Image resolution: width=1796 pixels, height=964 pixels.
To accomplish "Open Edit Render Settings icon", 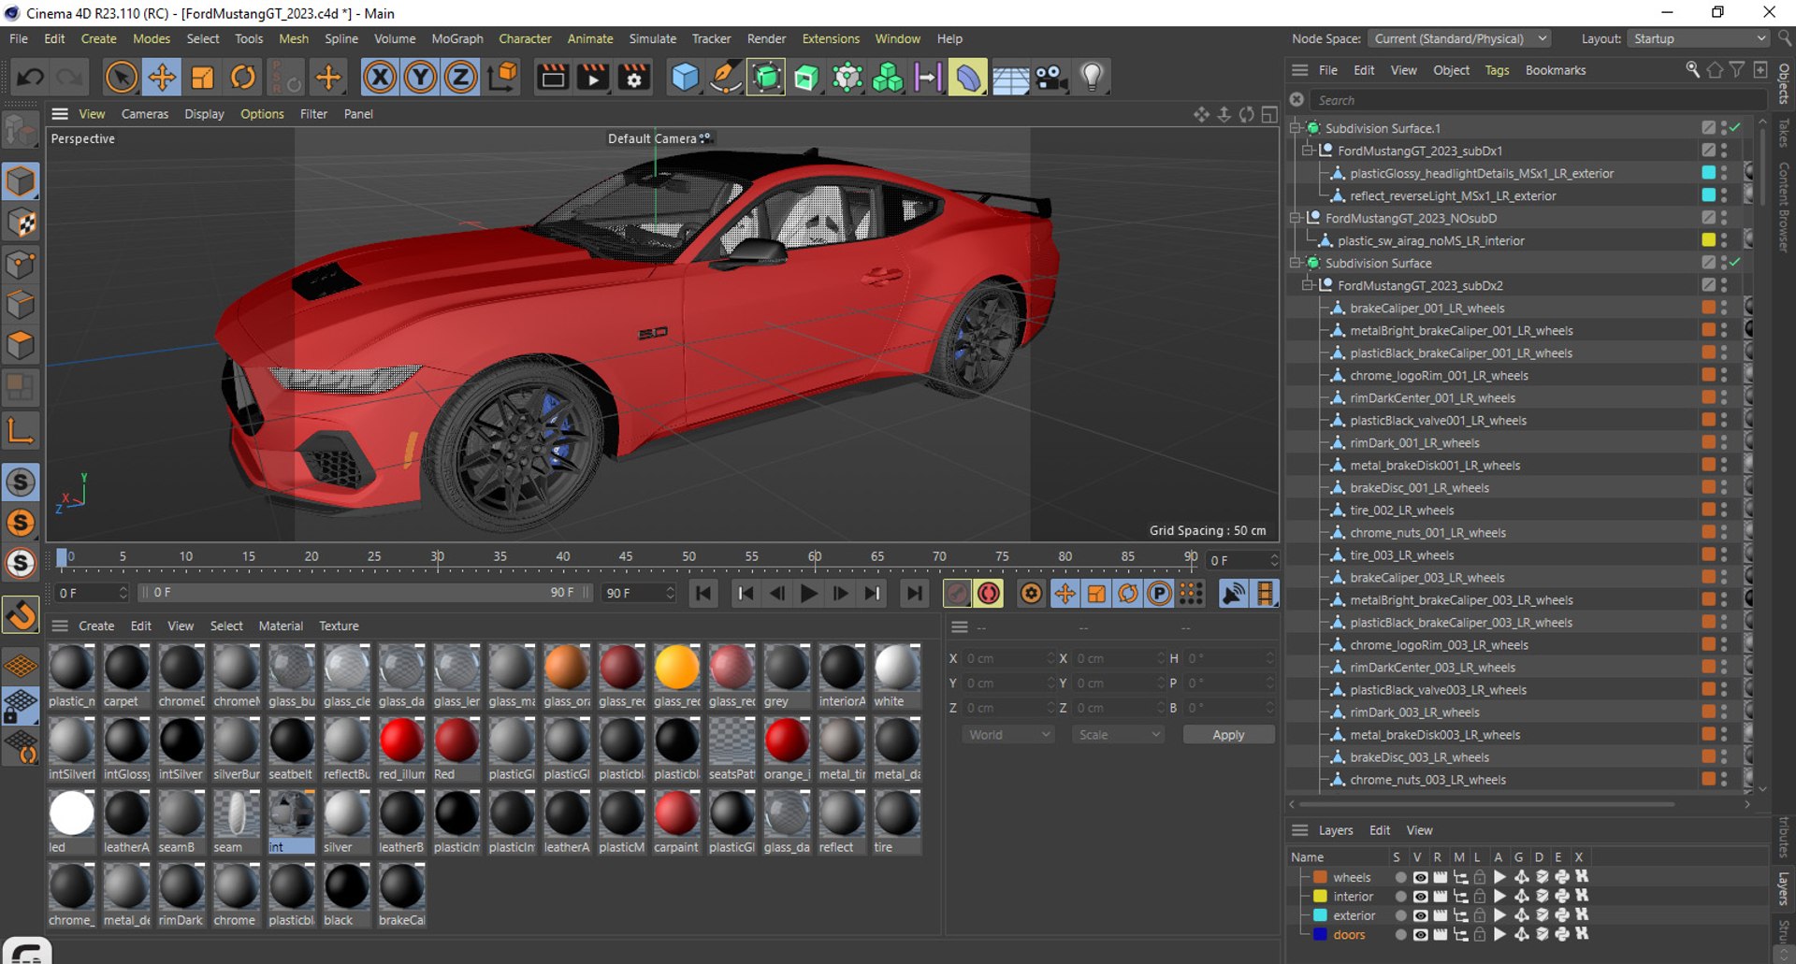I will click(634, 77).
